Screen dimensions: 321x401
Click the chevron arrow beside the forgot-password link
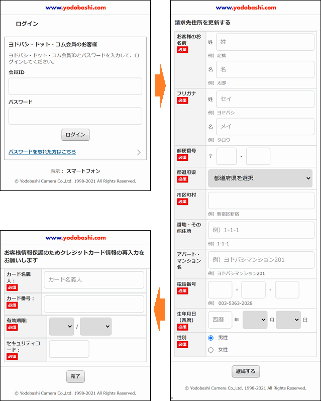(139, 152)
